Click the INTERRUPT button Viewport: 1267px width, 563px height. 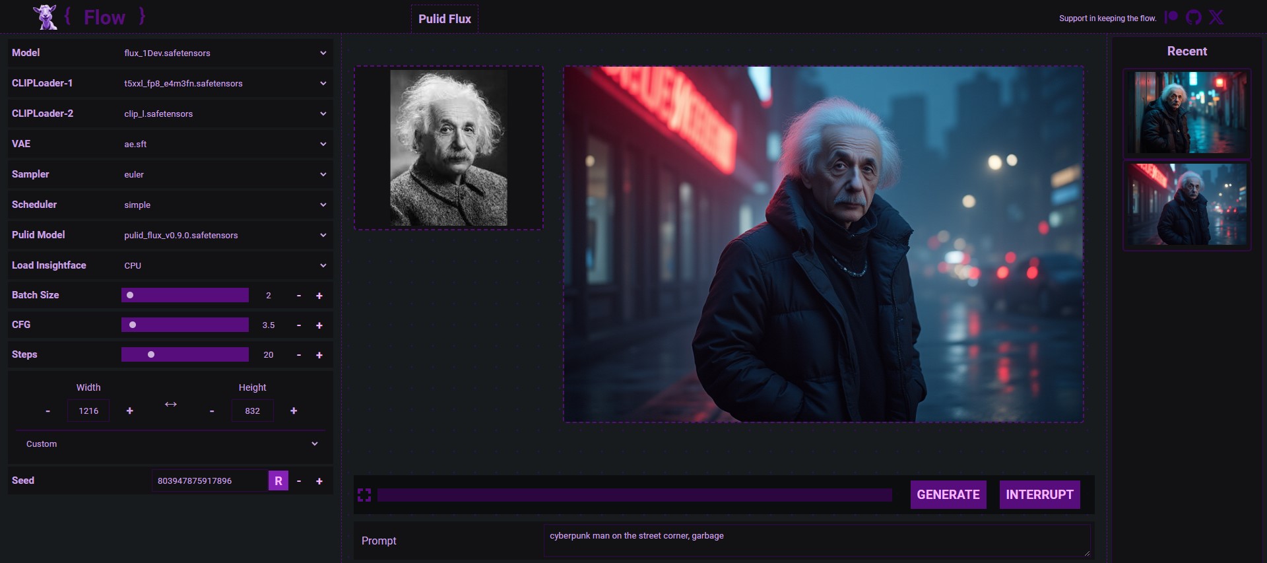pyautogui.click(x=1040, y=495)
